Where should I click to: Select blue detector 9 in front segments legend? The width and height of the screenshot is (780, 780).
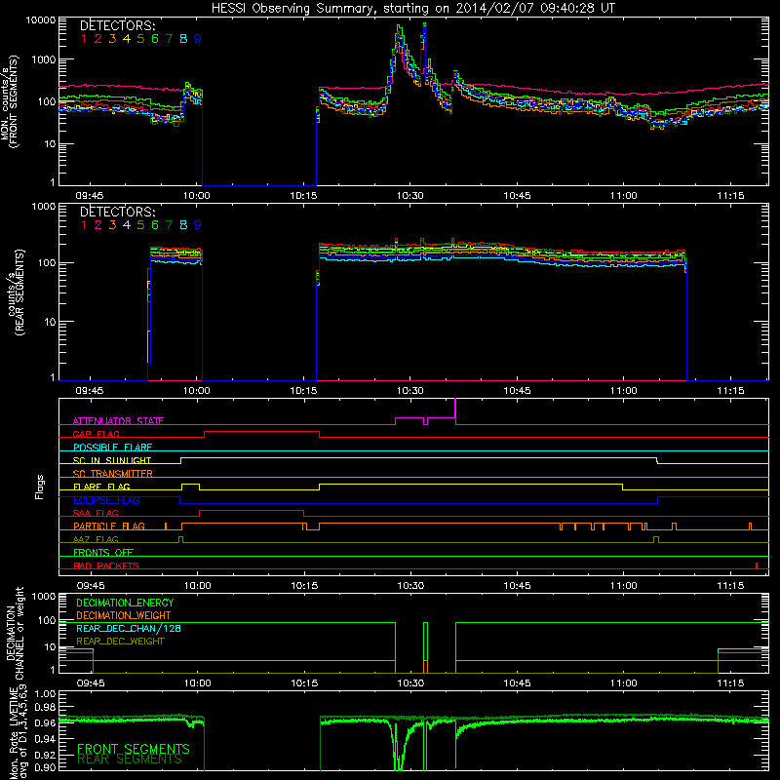[x=198, y=39]
